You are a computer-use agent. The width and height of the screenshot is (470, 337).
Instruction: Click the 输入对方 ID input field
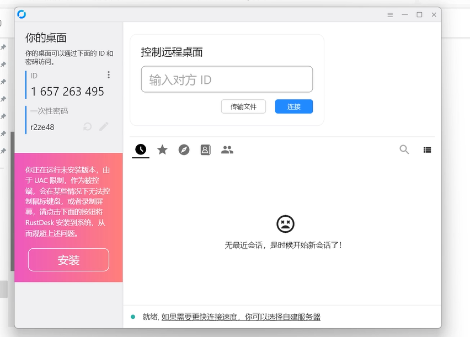point(227,79)
